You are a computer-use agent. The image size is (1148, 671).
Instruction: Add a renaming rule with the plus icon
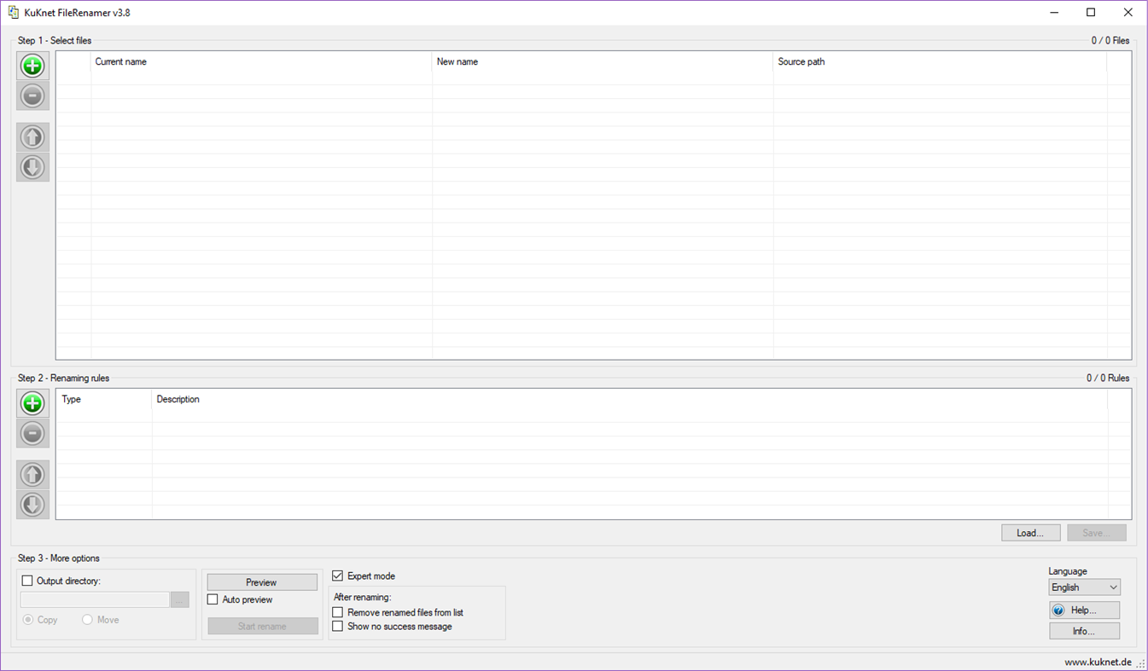click(x=32, y=403)
